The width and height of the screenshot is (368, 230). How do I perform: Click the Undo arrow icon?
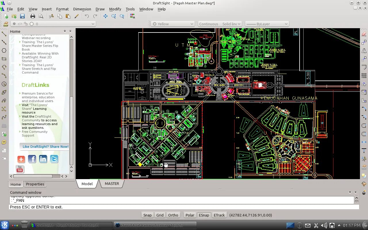87,16
